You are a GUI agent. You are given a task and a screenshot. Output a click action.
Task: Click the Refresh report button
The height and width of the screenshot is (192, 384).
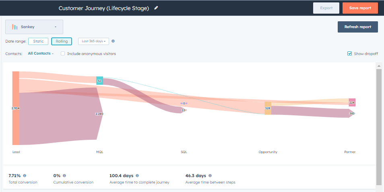[358, 27]
